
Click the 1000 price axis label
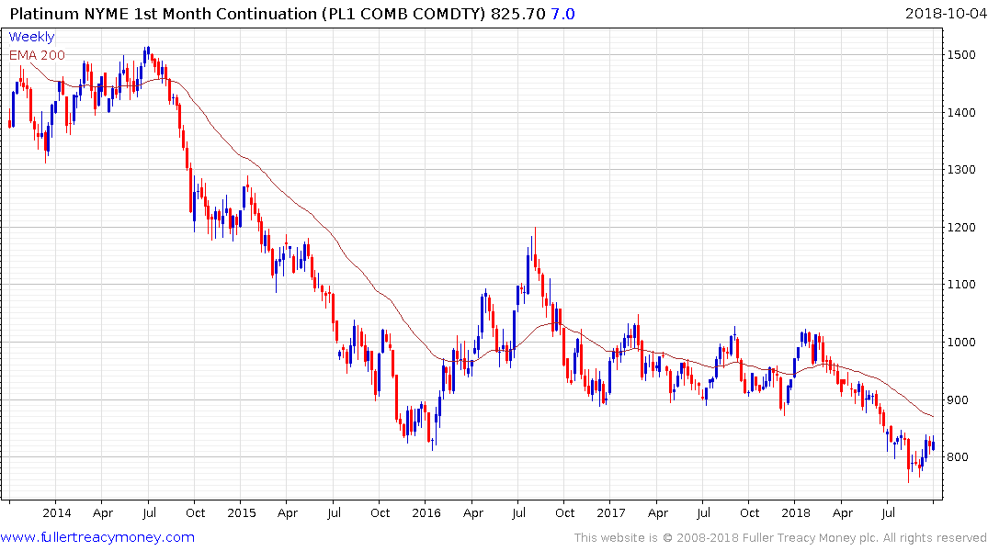[x=962, y=342]
